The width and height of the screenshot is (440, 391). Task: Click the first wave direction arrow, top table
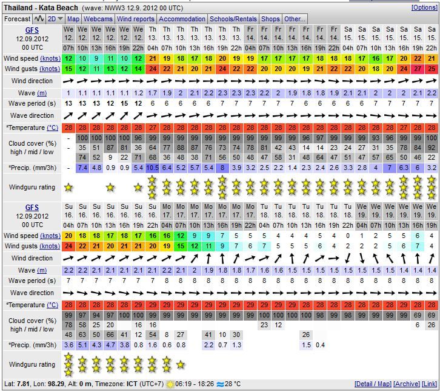pos(68,115)
